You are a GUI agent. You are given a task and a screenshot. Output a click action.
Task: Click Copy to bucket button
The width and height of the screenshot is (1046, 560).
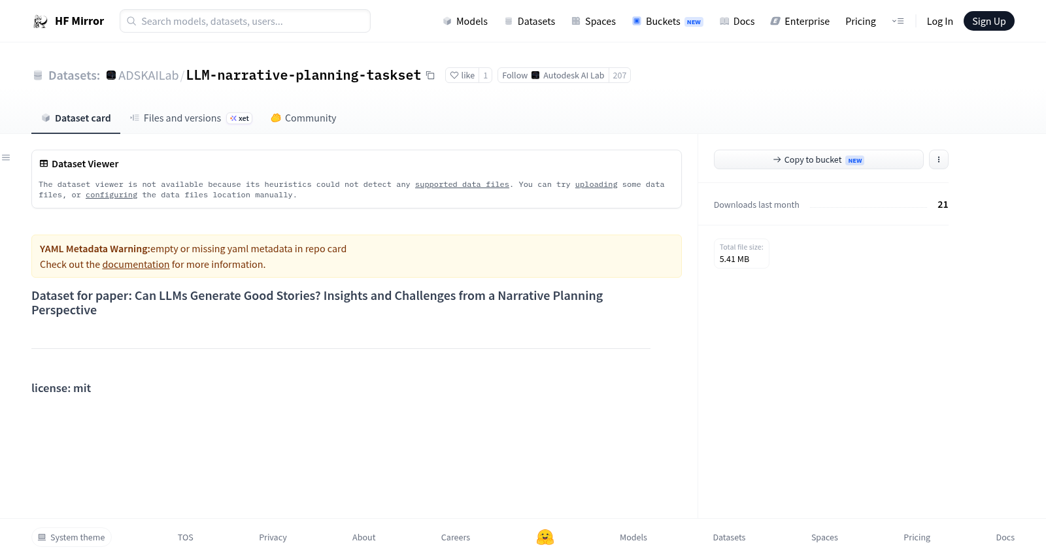click(818, 159)
